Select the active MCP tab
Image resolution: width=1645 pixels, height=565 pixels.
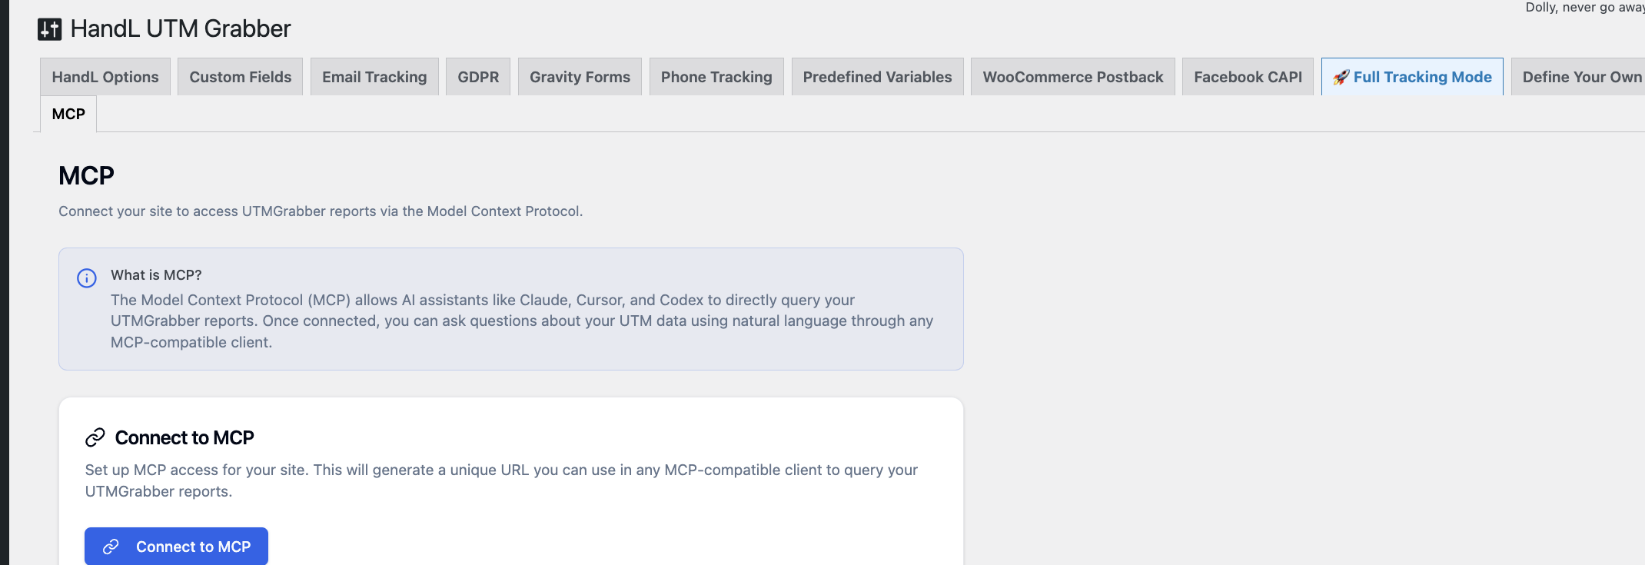pos(68,115)
